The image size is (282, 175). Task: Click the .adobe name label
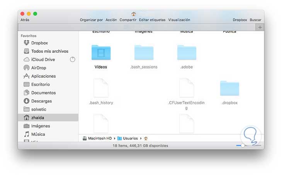coord(187,67)
